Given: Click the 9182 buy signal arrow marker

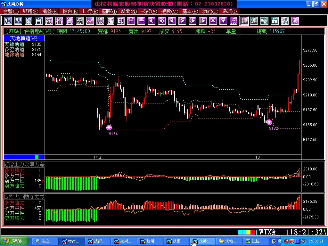Looking at the screenshot, I should (269, 122).
